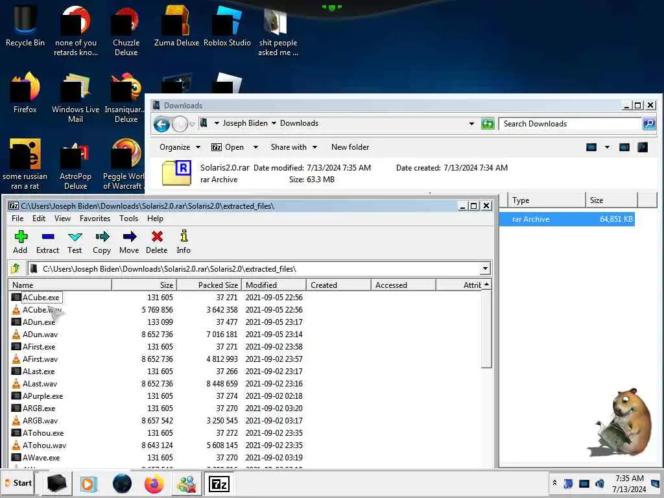Screen dimensions: 664x498
Task: Click the Test toolbar icon
Action: (75, 243)
